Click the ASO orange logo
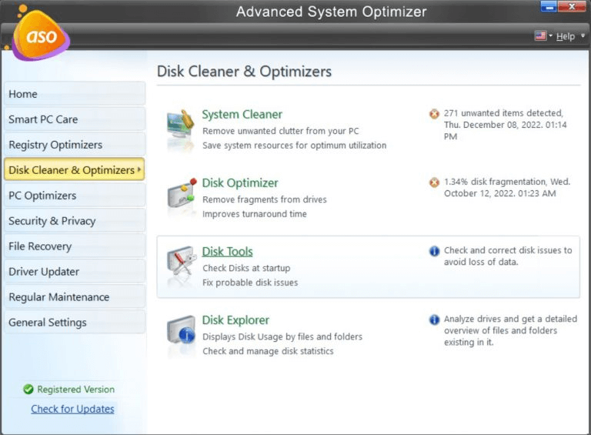 point(40,35)
